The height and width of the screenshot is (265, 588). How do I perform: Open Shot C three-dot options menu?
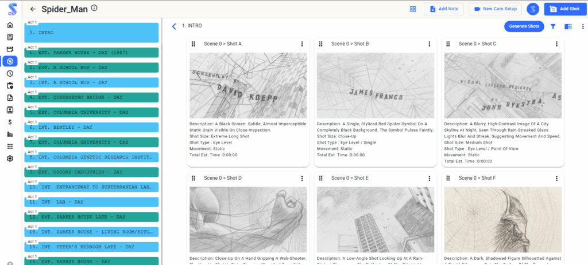point(557,43)
